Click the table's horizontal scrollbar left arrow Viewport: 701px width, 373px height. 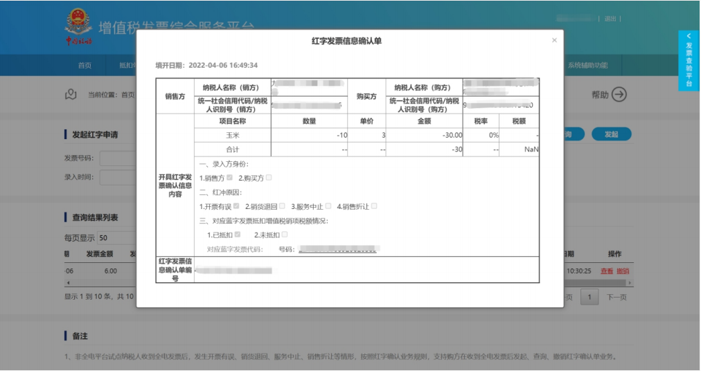coord(68,283)
